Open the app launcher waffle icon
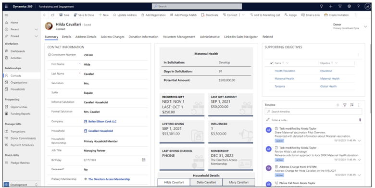The image size is (375, 188). [7, 6]
